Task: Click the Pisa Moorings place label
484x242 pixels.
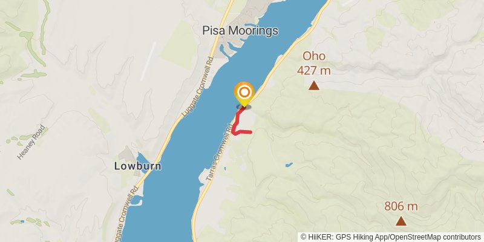Action: 240,31
